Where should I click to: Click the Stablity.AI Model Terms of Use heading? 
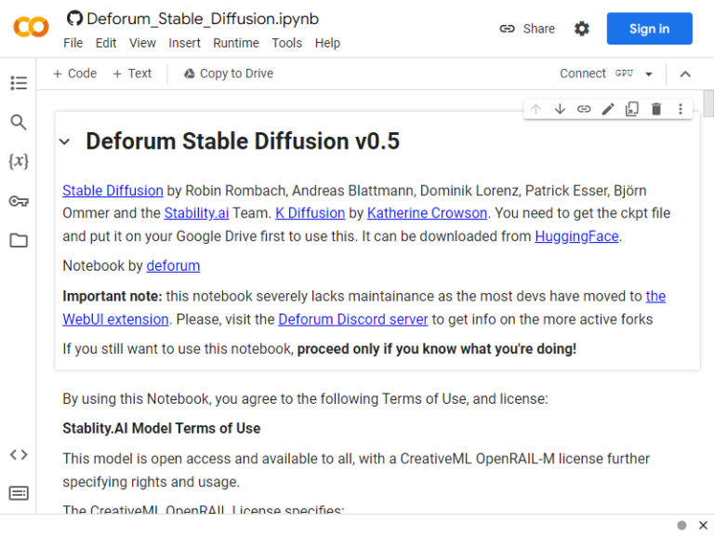click(x=162, y=428)
